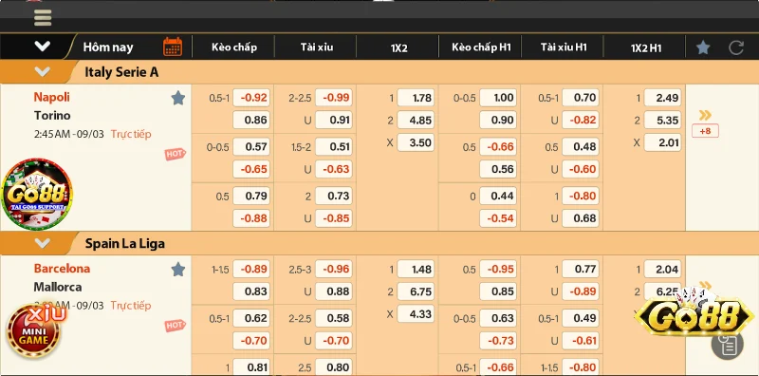Show +8 more markets for Napoli match
Screen dimensions: 759x376
pos(705,131)
